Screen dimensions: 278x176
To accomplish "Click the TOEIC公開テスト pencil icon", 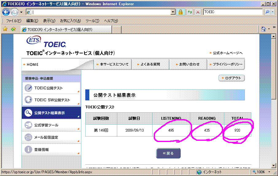I will tap(28, 88).
